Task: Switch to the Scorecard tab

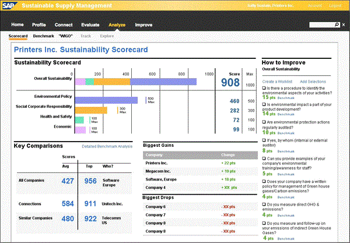Action: point(18,36)
